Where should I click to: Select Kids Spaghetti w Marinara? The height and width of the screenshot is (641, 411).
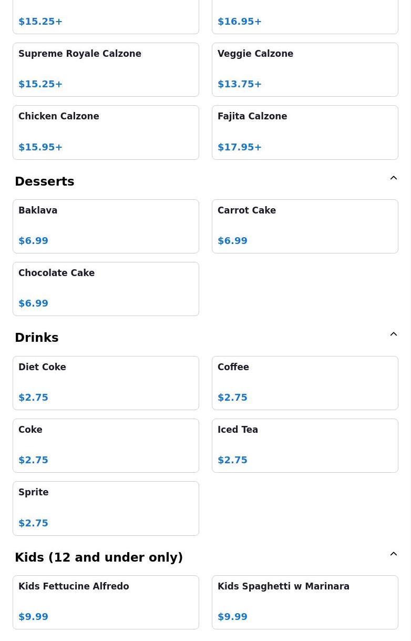(x=305, y=602)
